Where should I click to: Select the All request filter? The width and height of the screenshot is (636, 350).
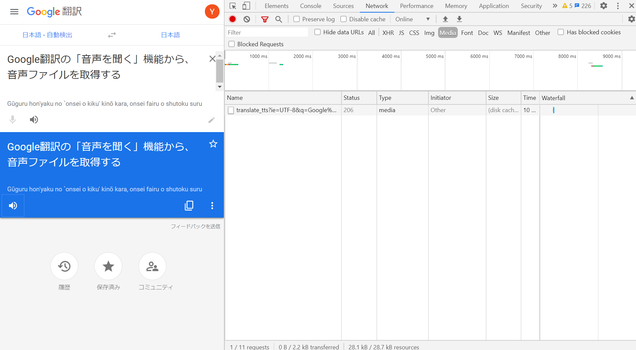(x=371, y=33)
